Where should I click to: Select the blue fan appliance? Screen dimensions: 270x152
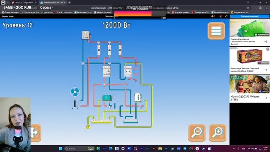click(x=75, y=98)
